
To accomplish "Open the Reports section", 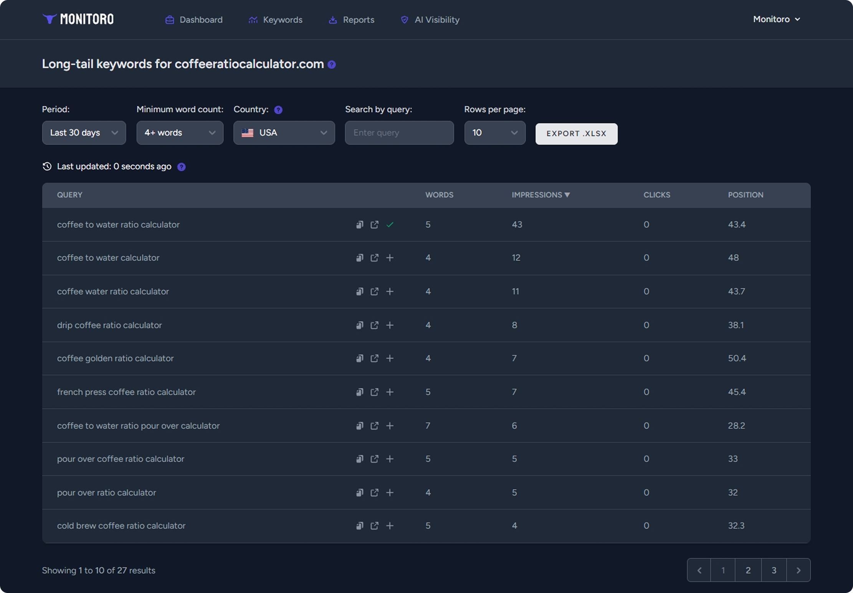I will click(x=351, y=20).
